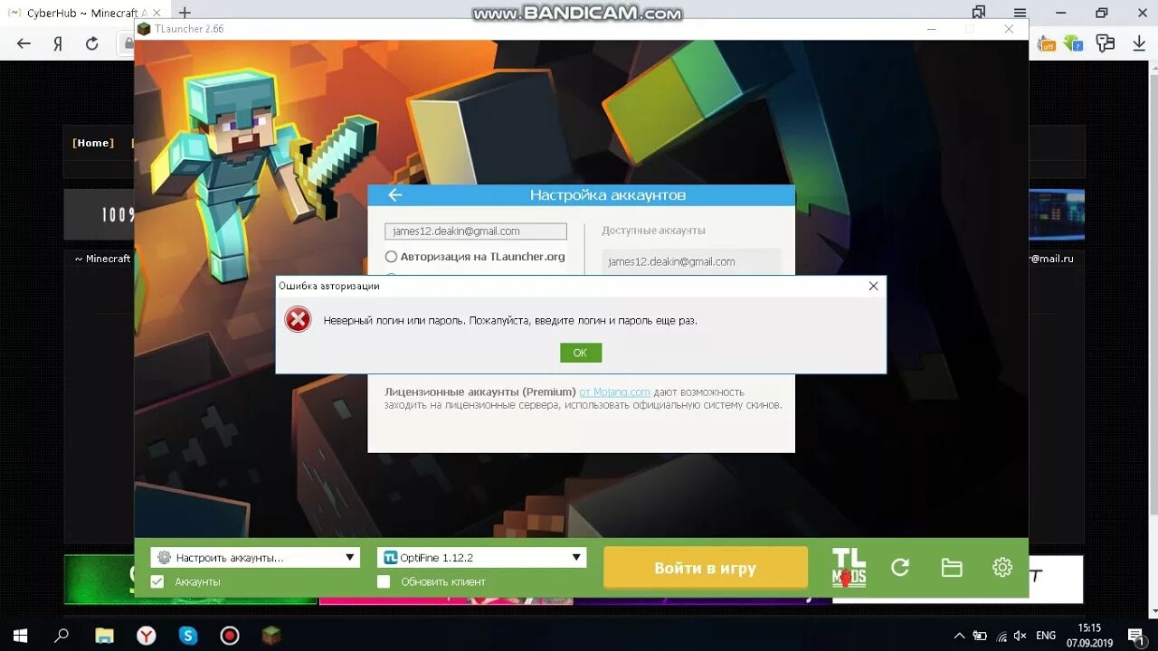This screenshot has width=1158, height=651.
Task: Switch the ENG input language indicator
Action: pyautogui.click(x=1046, y=636)
